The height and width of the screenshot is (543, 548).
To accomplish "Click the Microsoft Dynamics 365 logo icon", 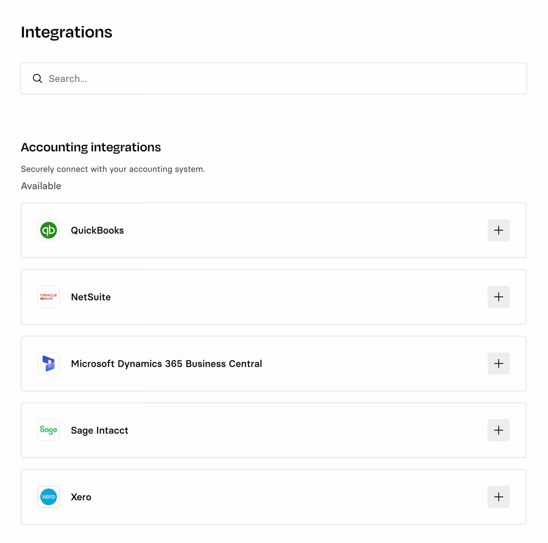I will click(x=49, y=363).
